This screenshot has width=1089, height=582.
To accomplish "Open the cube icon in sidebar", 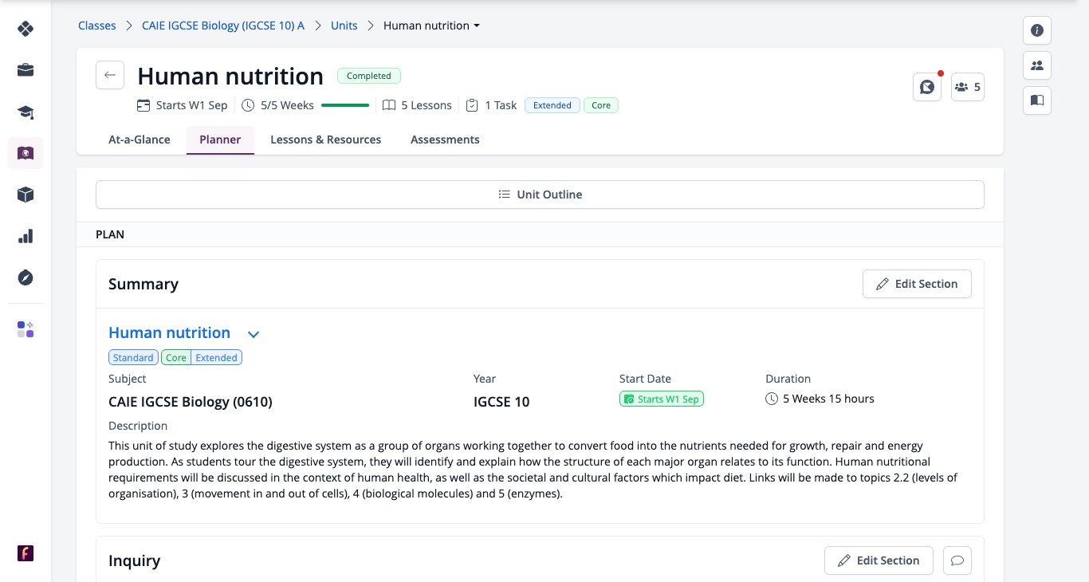I will [x=26, y=195].
